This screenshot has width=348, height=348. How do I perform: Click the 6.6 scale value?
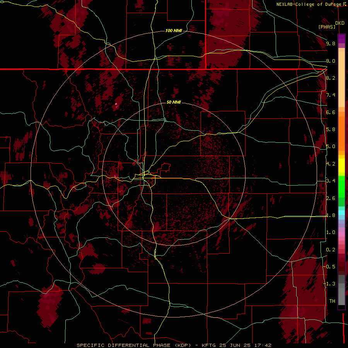tap(331, 112)
